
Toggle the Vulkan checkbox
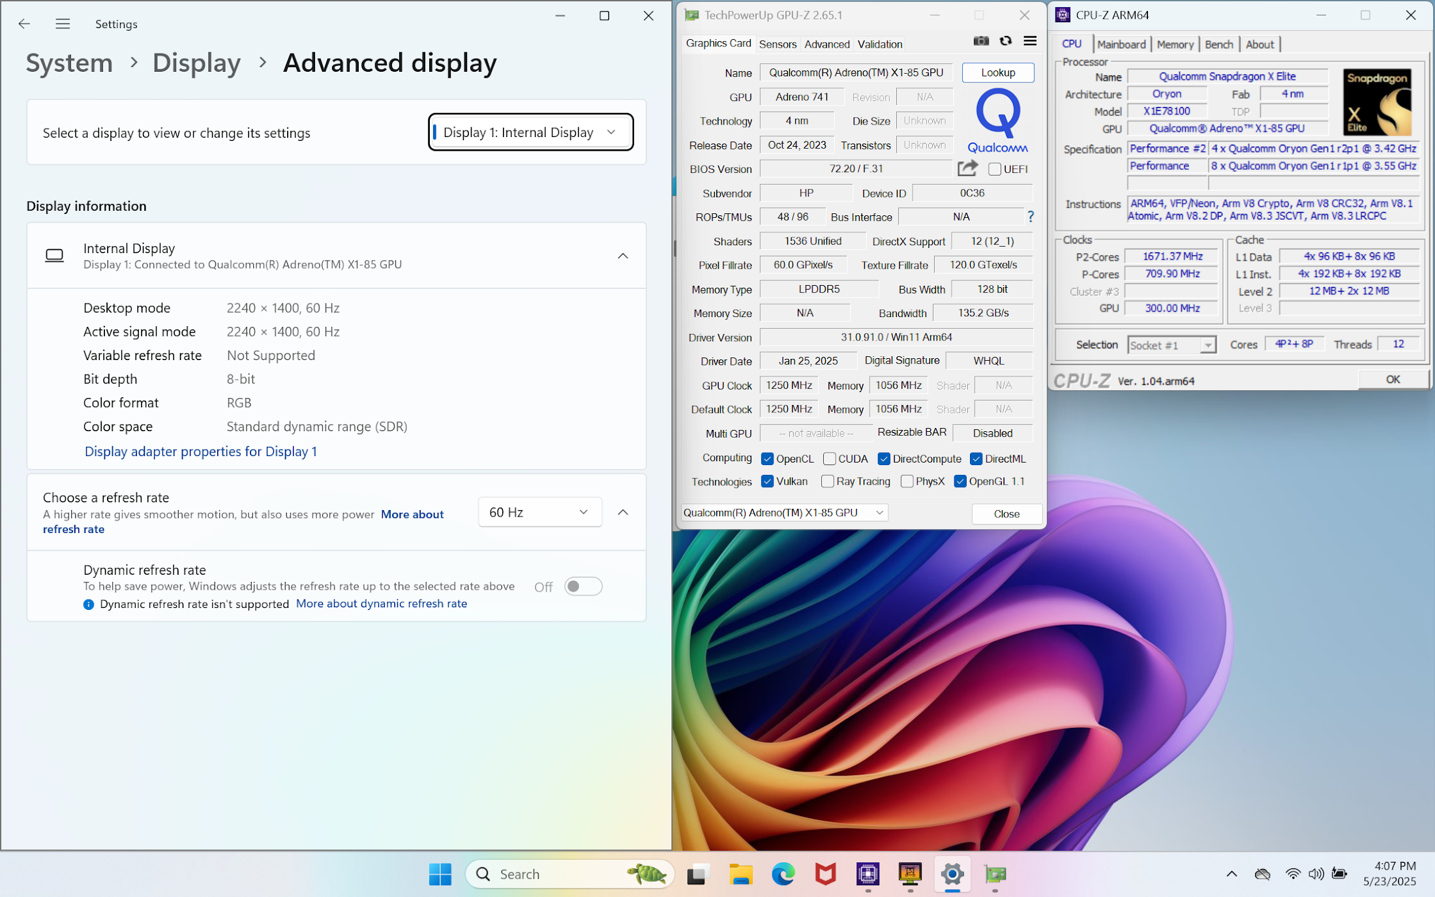point(767,481)
